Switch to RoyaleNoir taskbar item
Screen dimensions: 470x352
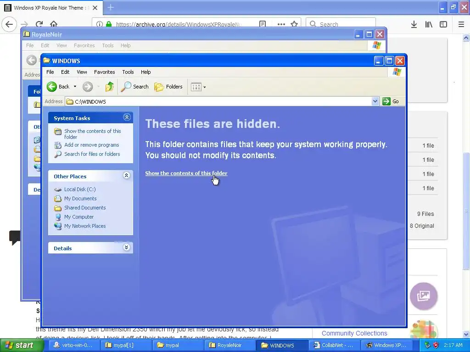(229, 345)
